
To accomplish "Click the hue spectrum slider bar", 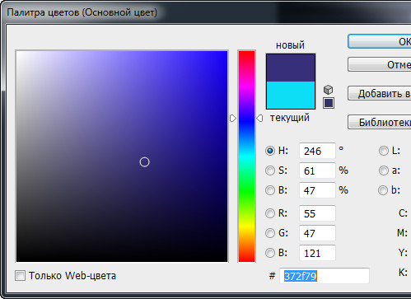I will point(246,157).
